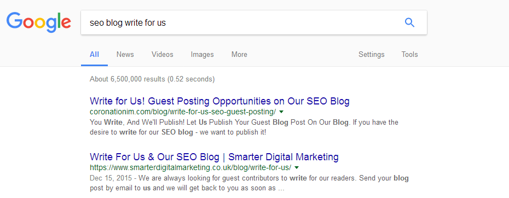The width and height of the screenshot is (509, 198).
Task: Click the Google logo
Action: (x=39, y=22)
